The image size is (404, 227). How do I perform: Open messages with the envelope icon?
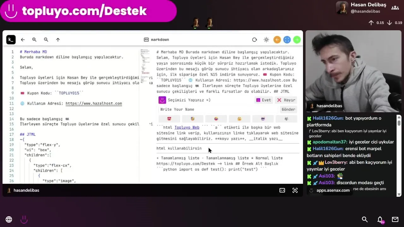click(395, 219)
